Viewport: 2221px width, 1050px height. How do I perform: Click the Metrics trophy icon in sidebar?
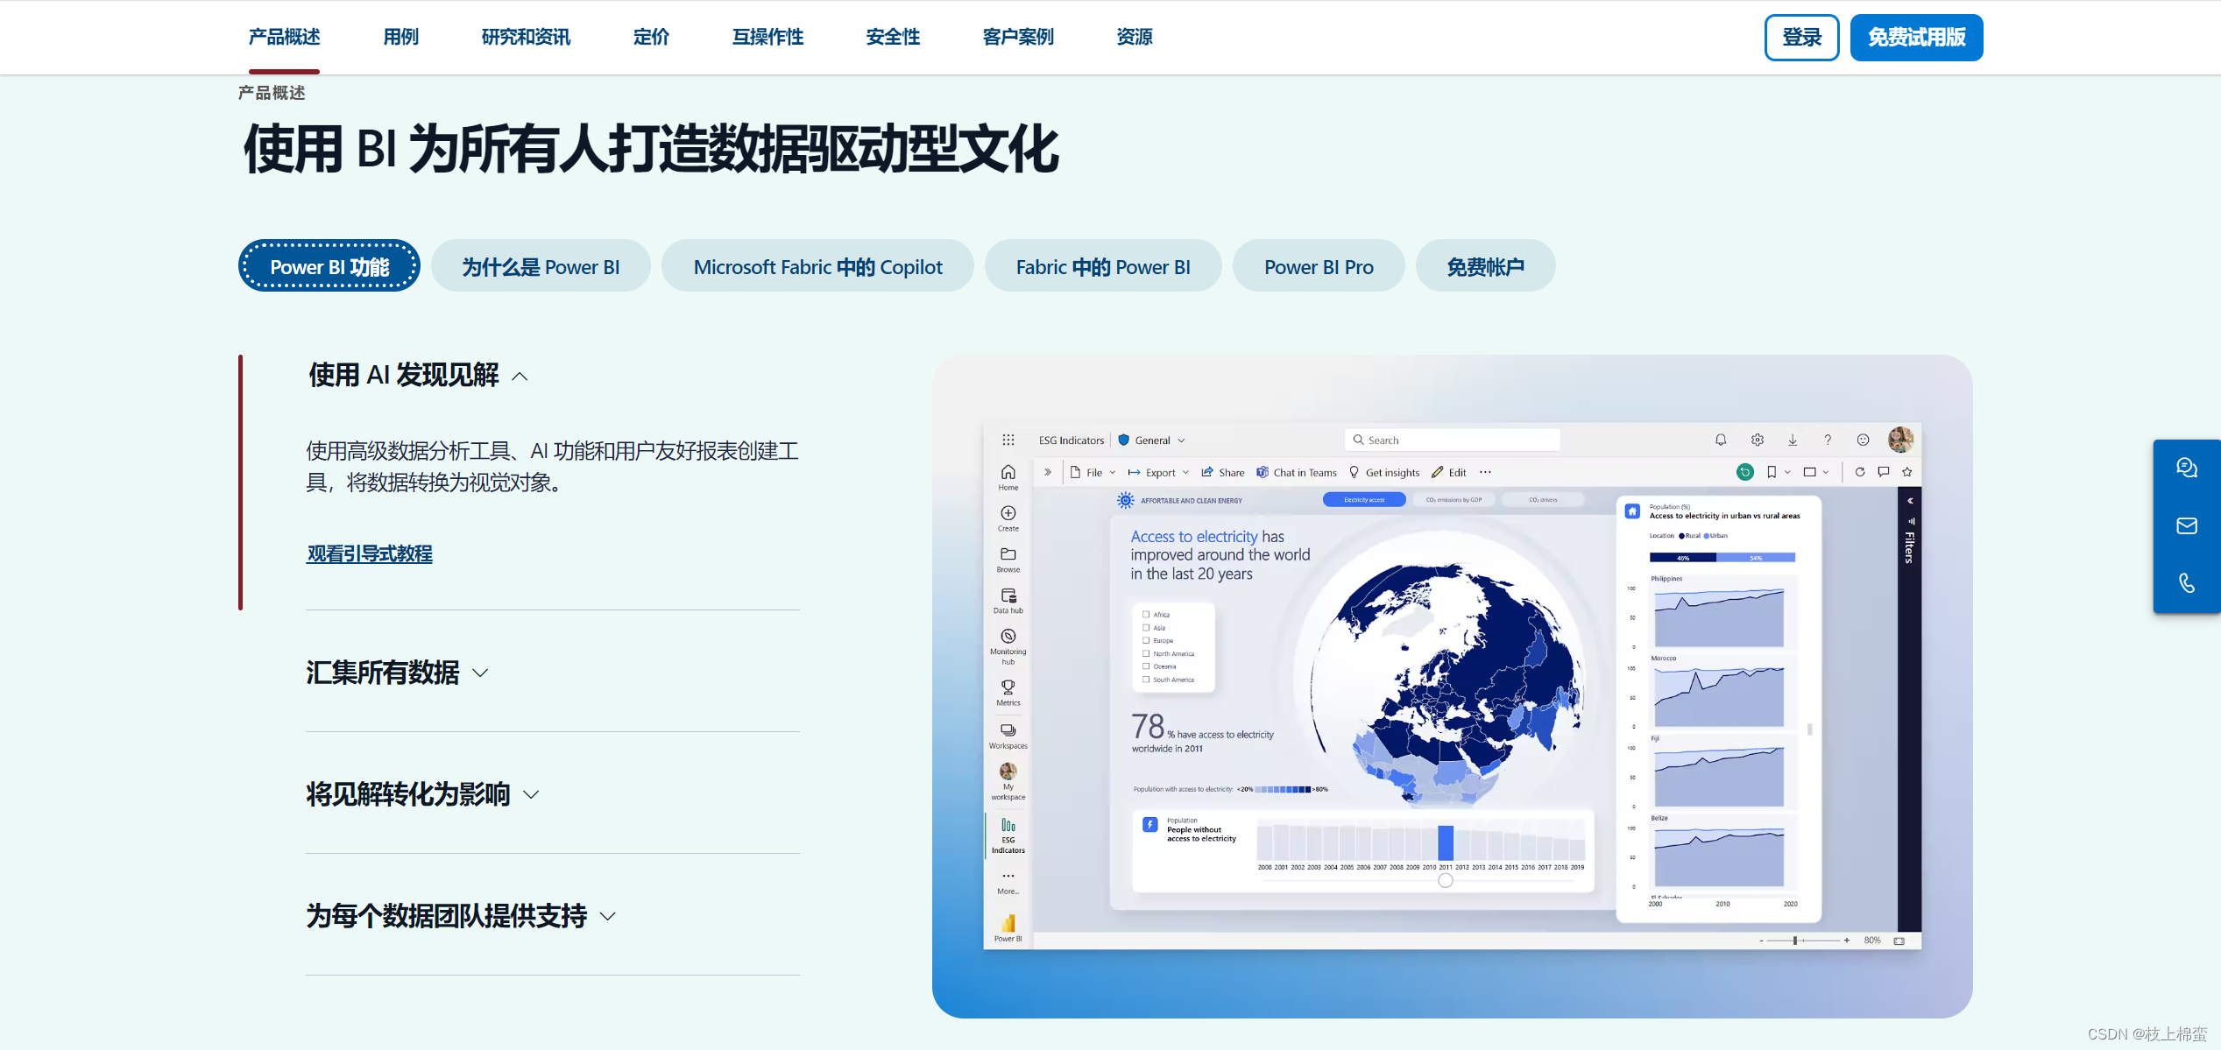tap(1008, 688)
